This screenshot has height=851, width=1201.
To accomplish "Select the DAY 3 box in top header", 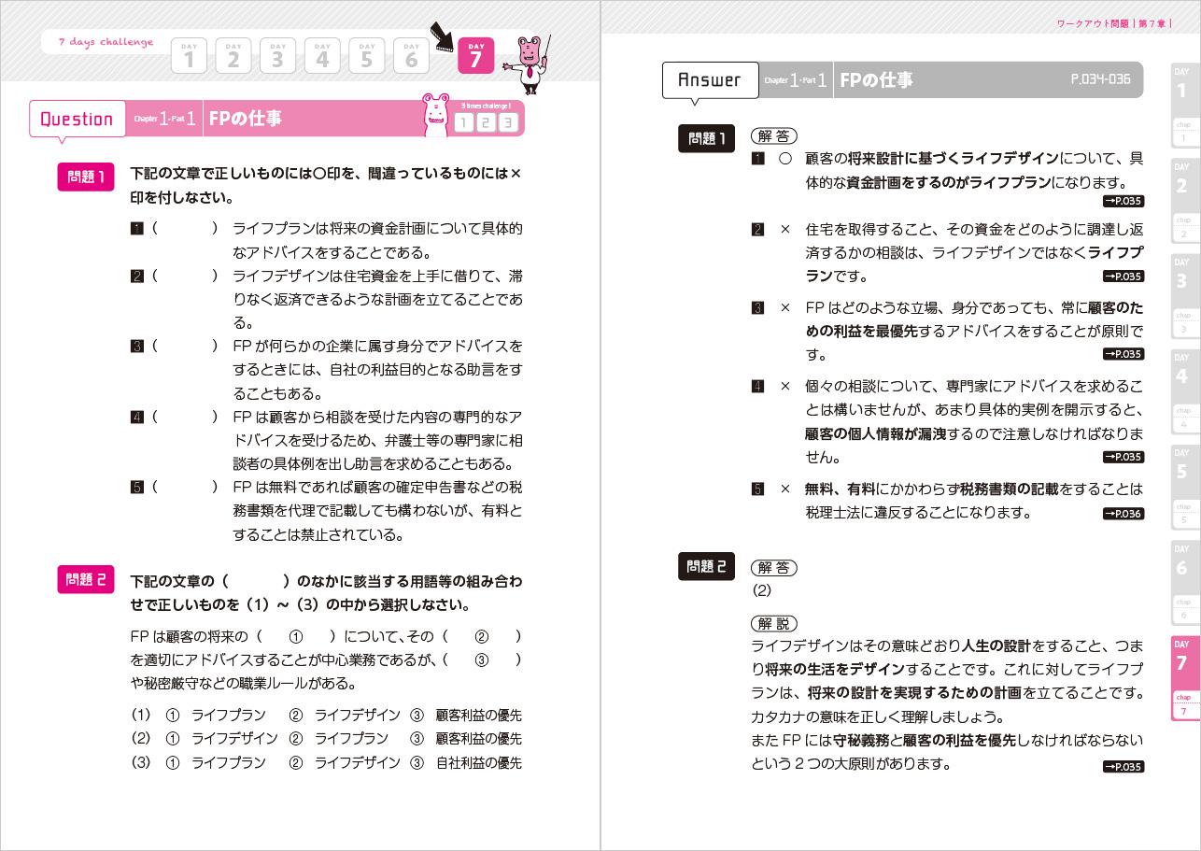I will [277, 56].
